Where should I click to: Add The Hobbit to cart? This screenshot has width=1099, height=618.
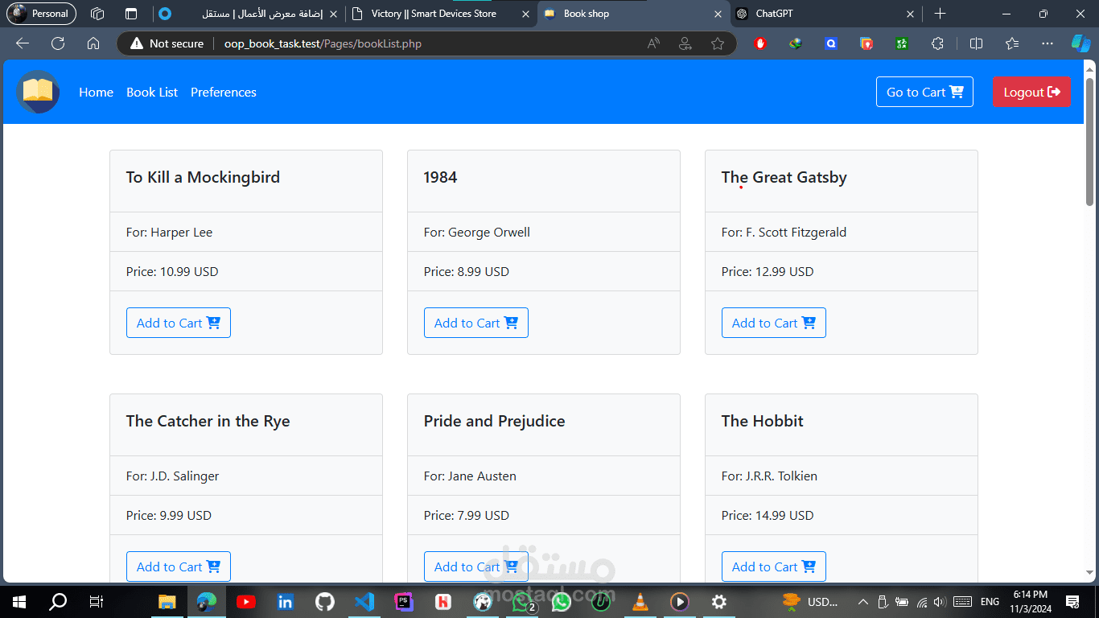[774, 566]
